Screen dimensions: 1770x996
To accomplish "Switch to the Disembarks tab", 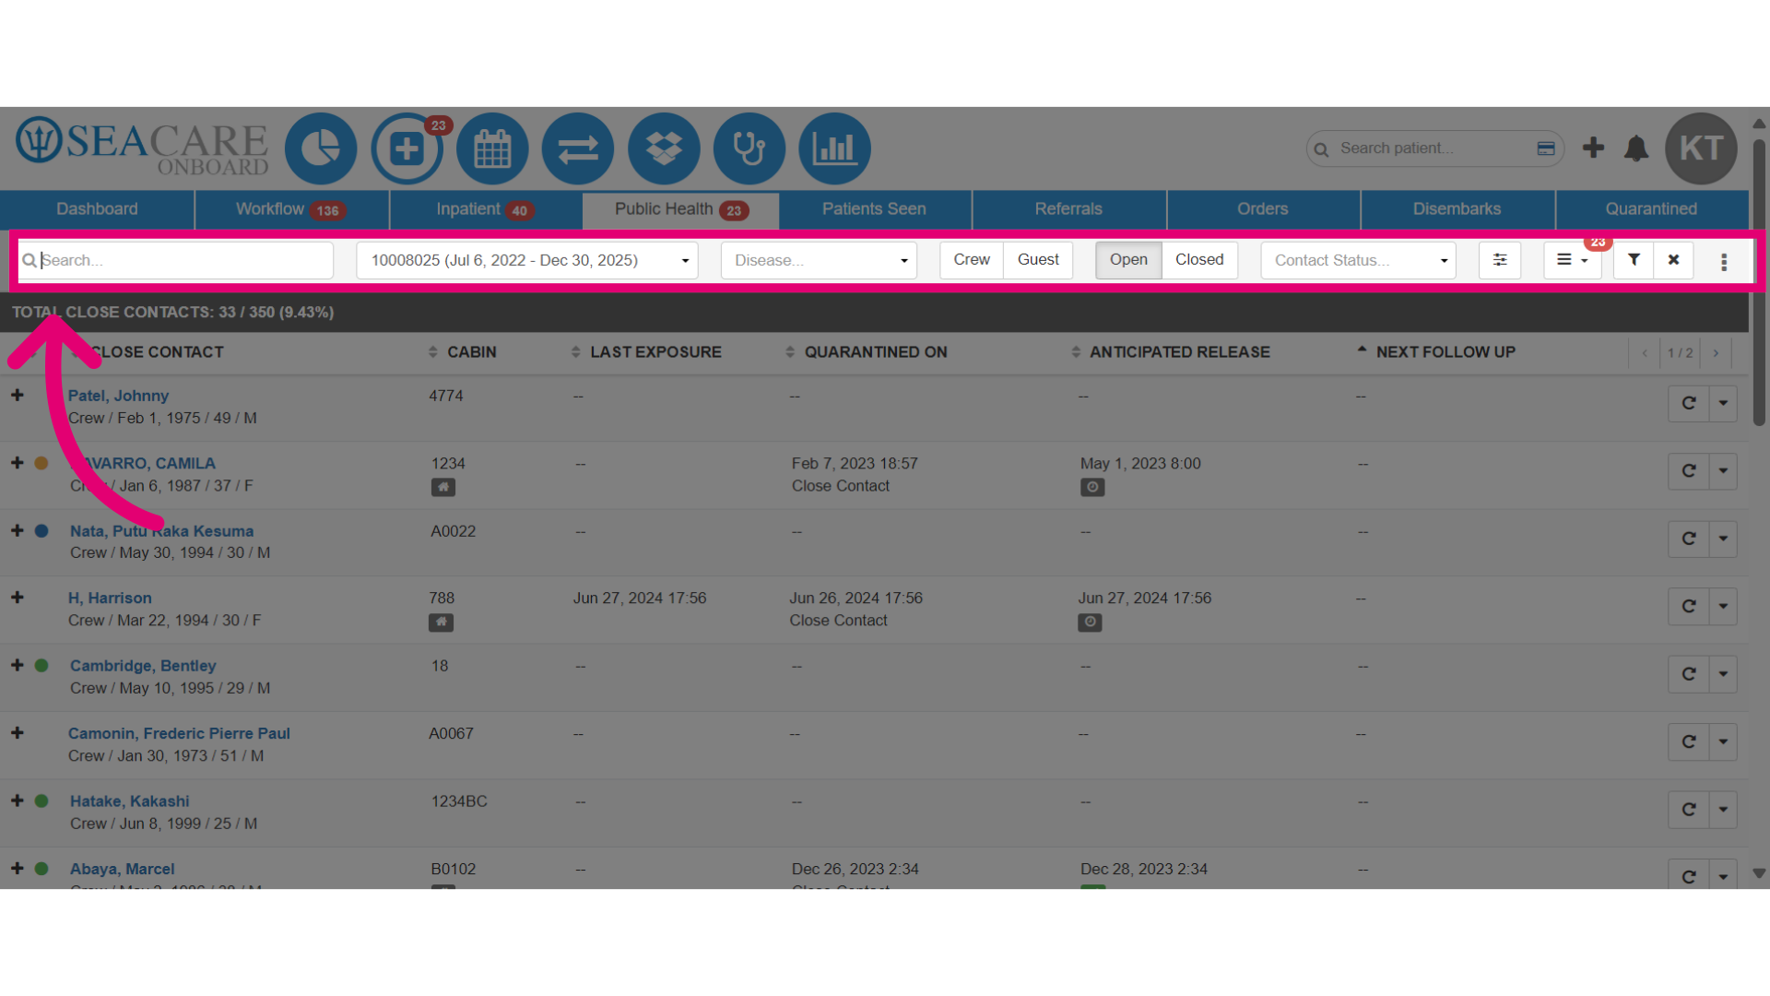I will [x=1457, y=209].
